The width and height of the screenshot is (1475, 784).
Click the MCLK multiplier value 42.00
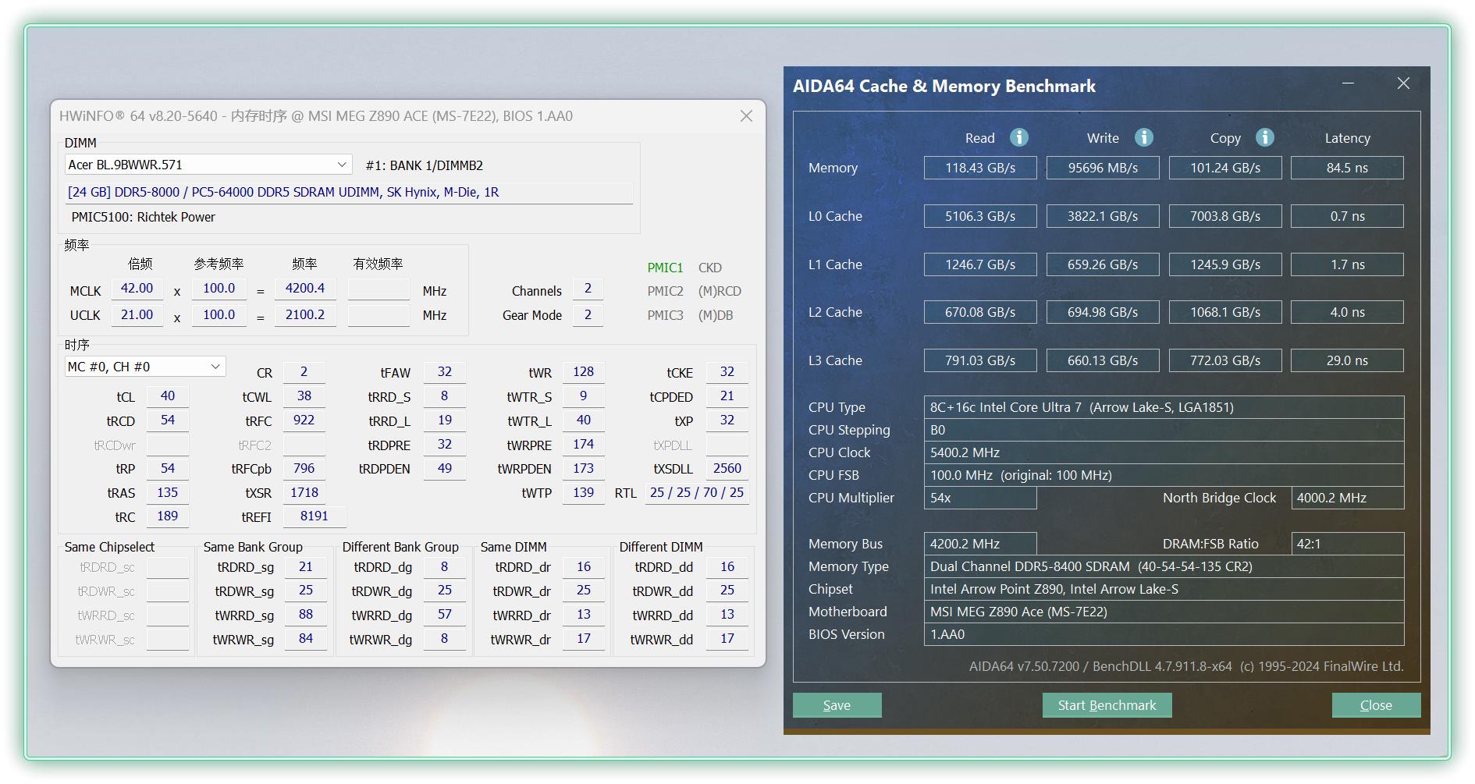click(x=137, y=289)
